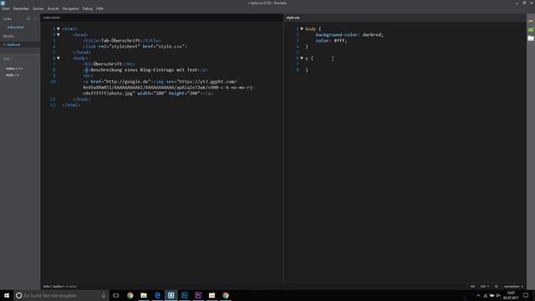This screenshot has height=301, width=535.
Task: Toggle INS insert mode in status bar
Action: [x=472, y=286]
